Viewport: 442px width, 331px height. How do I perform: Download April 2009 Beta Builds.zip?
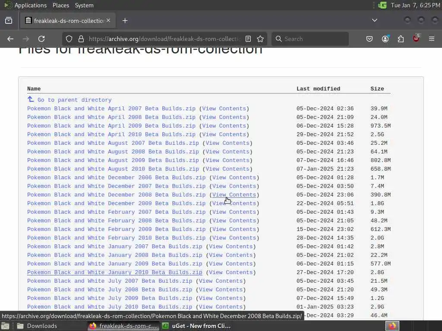(x=111, y=126)
